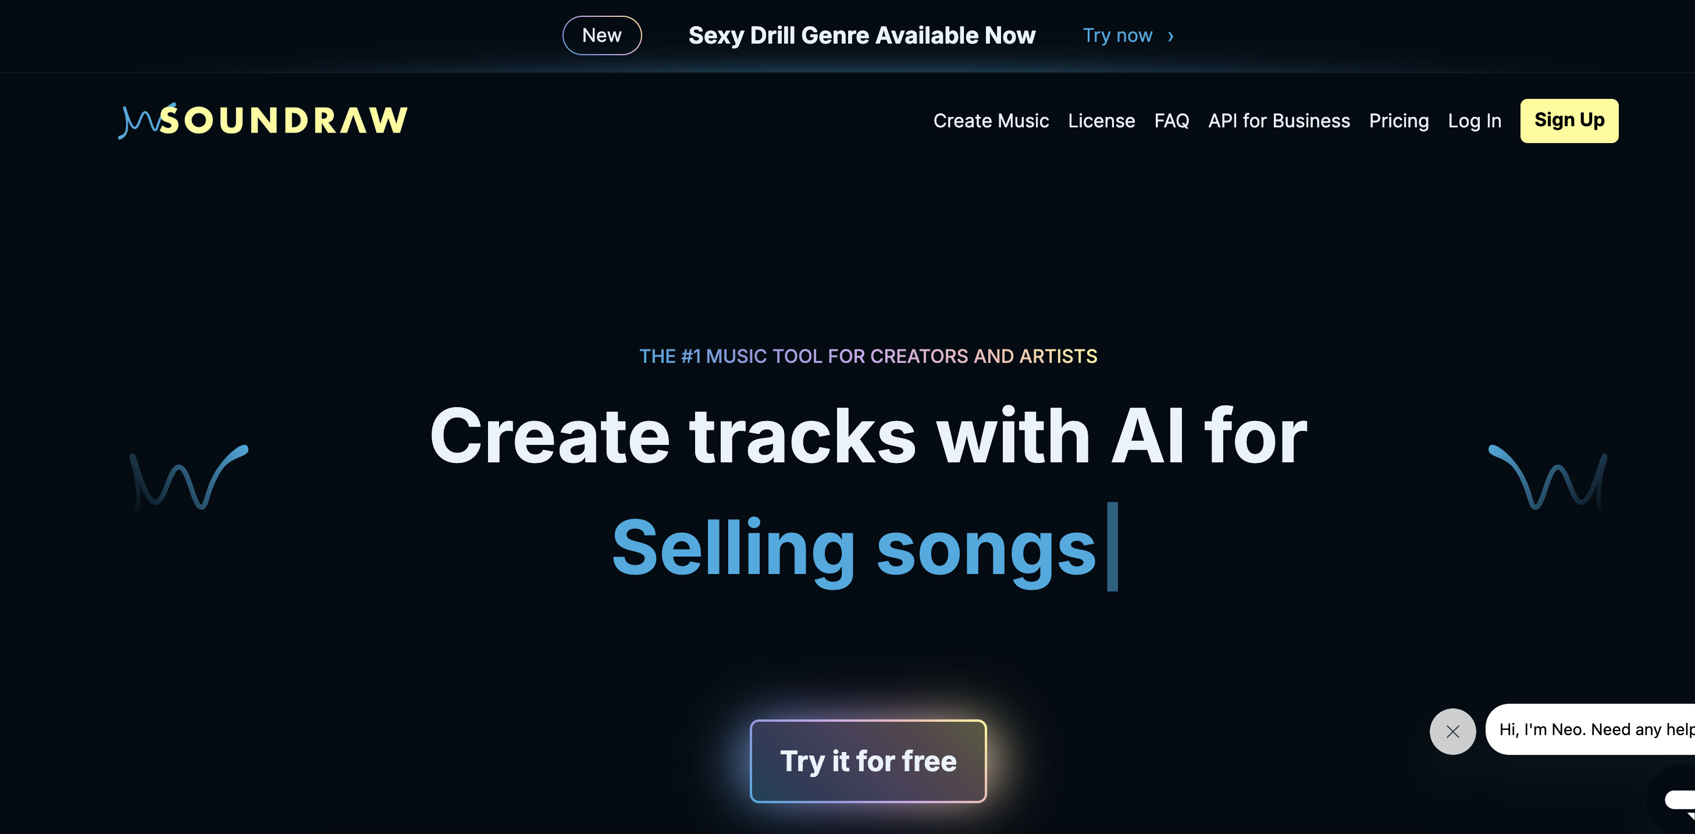Click the API for Business tab

[1279, 120]
